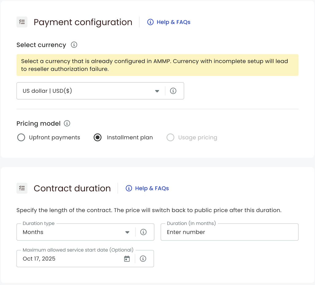This screenshot has height=285, width=315.
Task: Click the Oct 17, 2025 date field
Action: pos(71,259)
